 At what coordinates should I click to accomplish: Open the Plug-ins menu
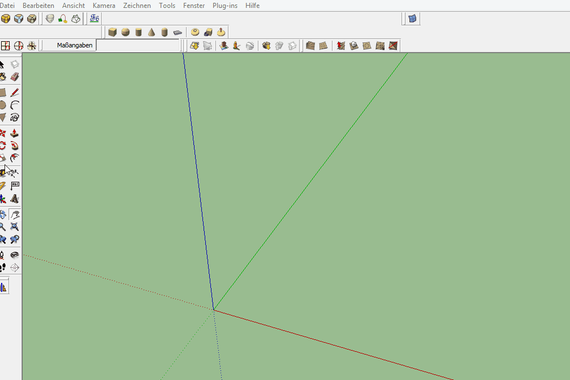pos(225,6)
